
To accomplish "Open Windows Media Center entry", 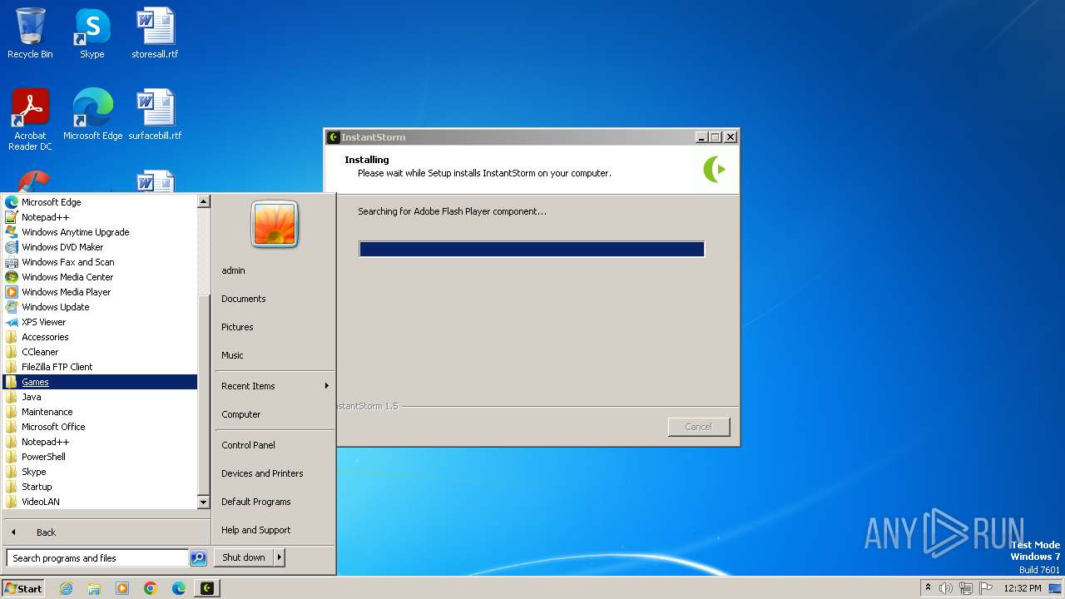I will [100, 277].
